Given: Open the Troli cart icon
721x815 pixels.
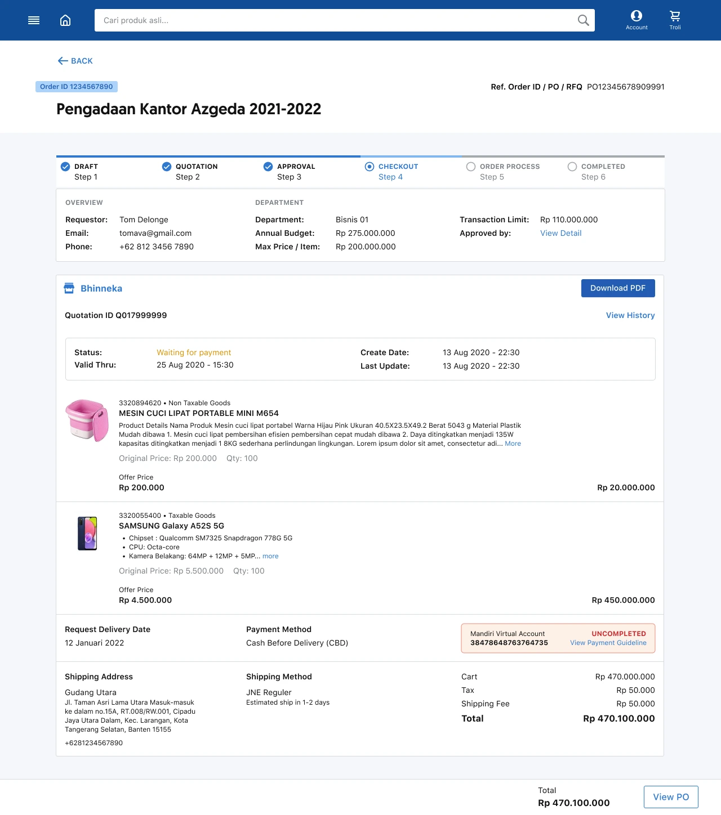Looking at the screenshot, I should [675, 16].
